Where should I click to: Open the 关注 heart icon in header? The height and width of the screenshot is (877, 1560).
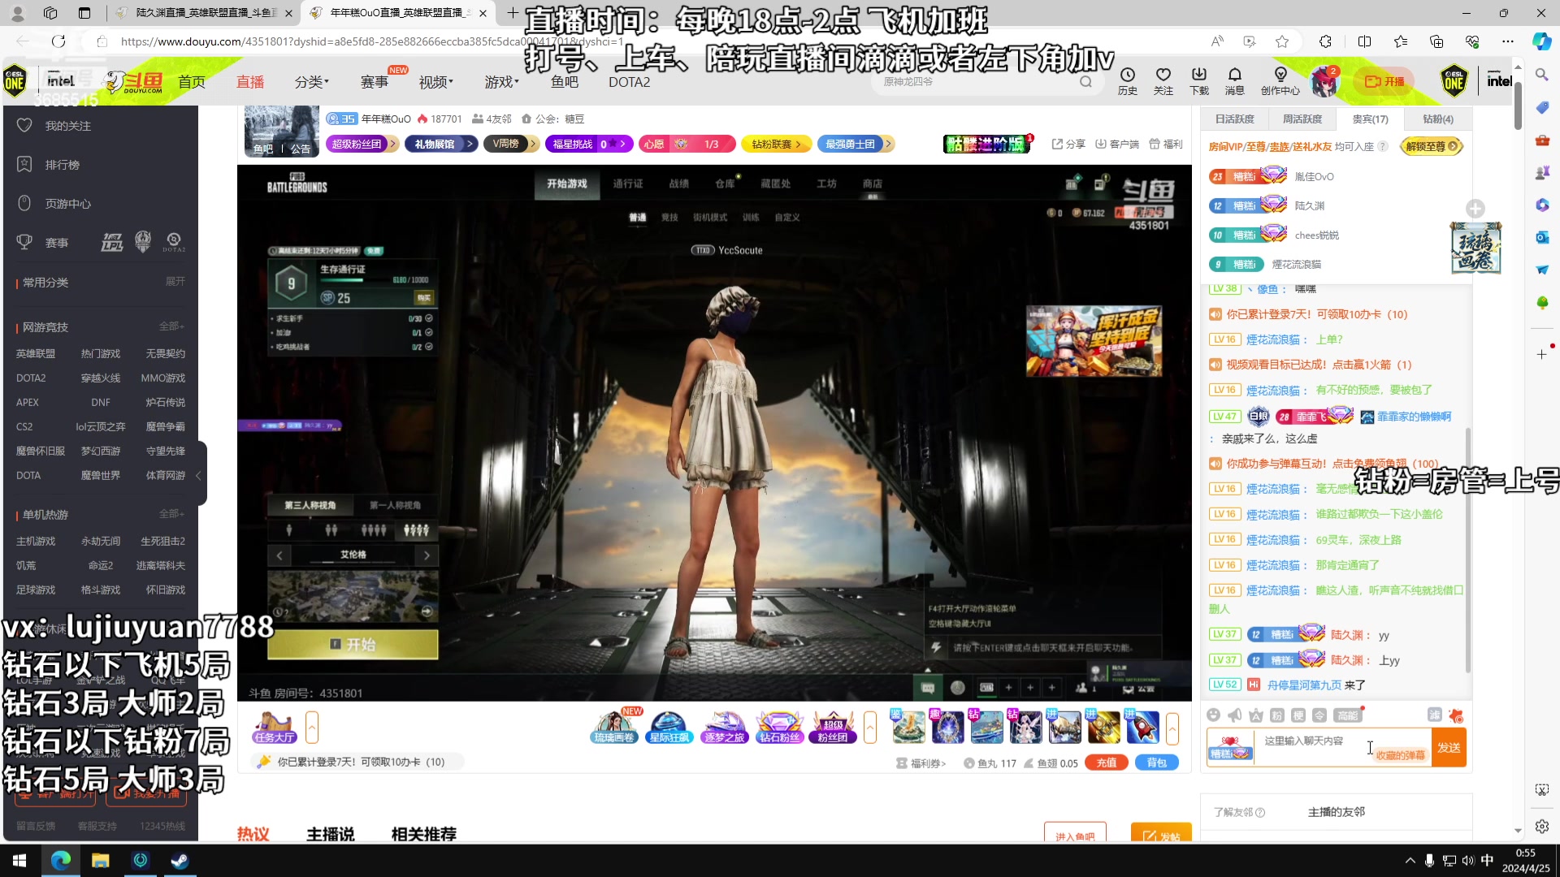[x=1163, y=81]
